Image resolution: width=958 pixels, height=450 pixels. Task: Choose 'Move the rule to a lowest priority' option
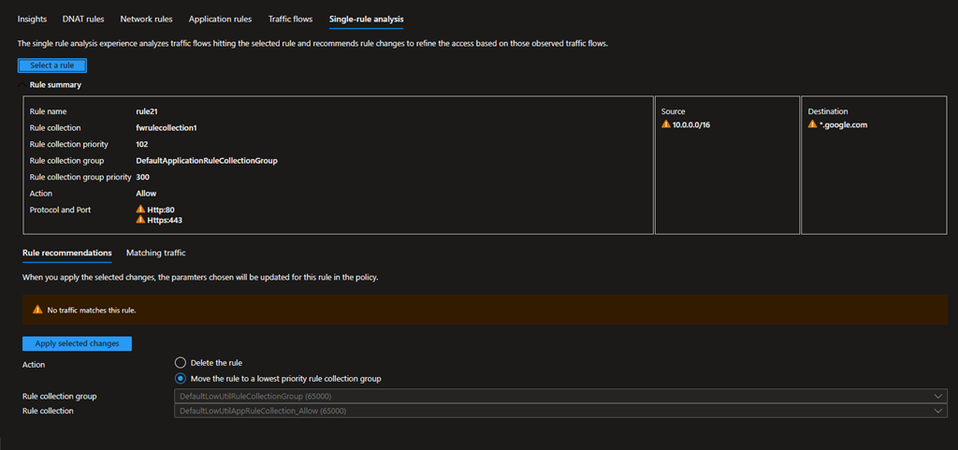point(181,378)
